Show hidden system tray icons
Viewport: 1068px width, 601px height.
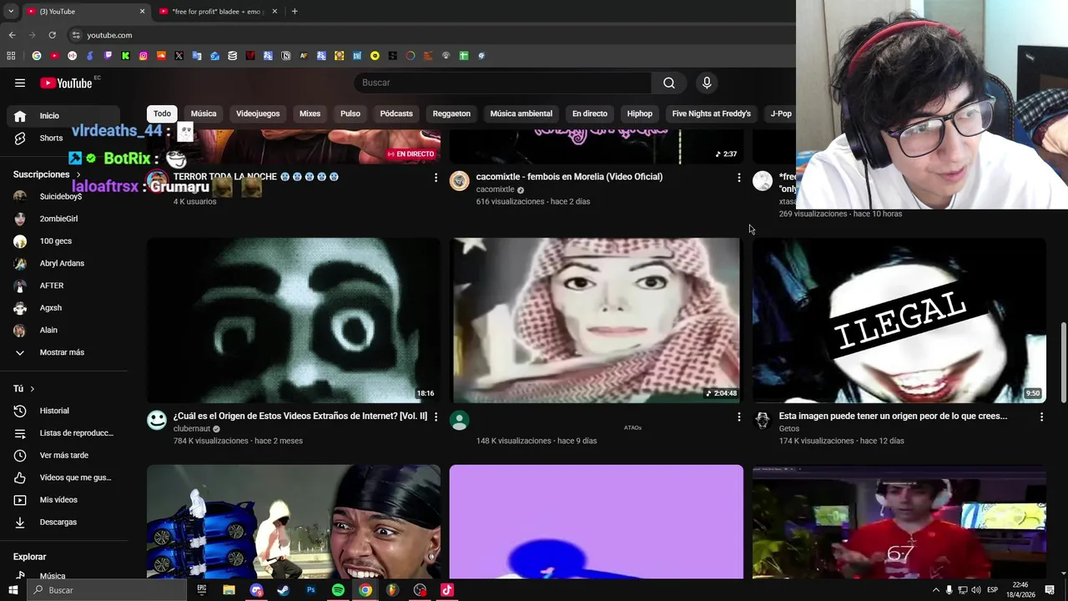(x=935, y=590)
